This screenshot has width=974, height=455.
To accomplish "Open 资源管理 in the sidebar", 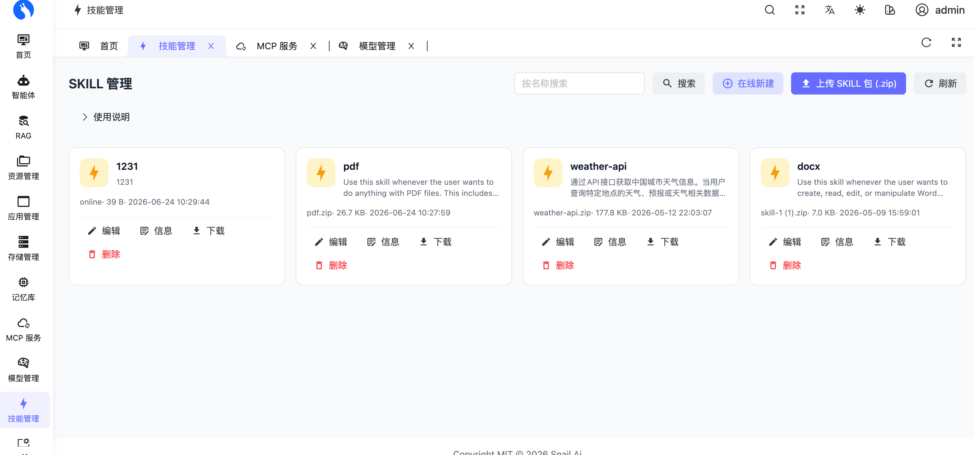I will pos(24,168).
